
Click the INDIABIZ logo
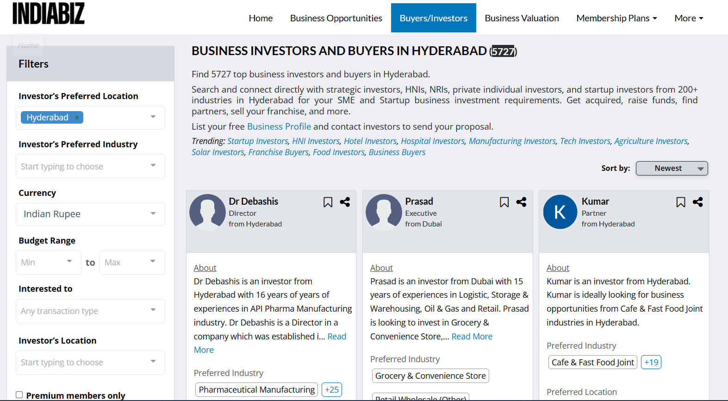(x=49, y=13)
